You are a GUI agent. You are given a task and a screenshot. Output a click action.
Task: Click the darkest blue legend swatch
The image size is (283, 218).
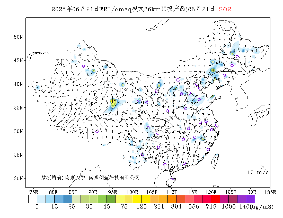[67, 199]
